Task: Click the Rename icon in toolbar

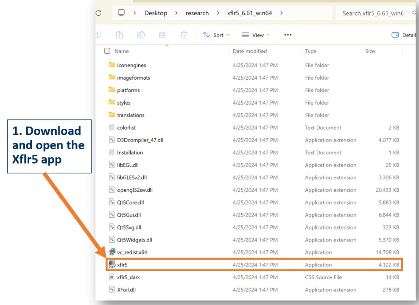Action: [141, 35]
